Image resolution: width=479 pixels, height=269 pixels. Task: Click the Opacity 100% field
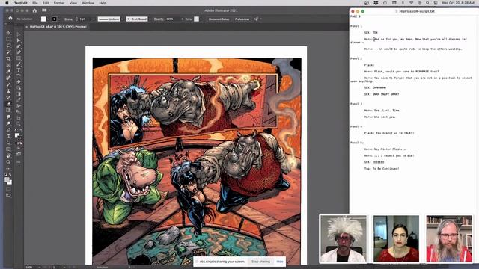173,19
